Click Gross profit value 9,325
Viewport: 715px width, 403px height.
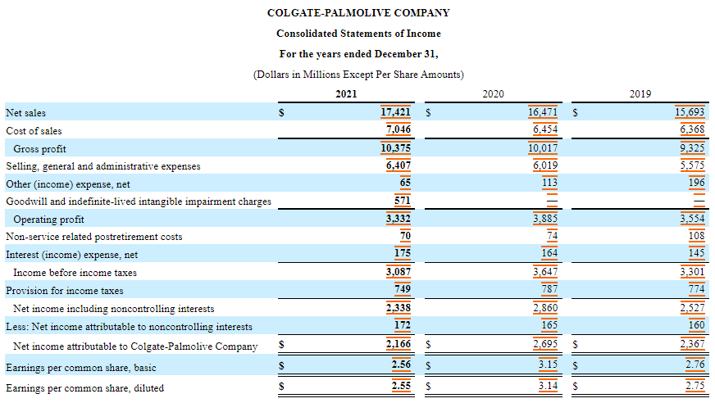click(692, 148)
